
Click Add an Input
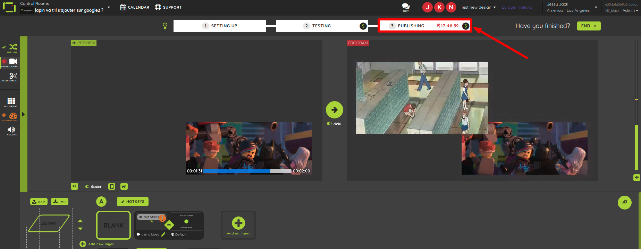click(x=238, y=225)
